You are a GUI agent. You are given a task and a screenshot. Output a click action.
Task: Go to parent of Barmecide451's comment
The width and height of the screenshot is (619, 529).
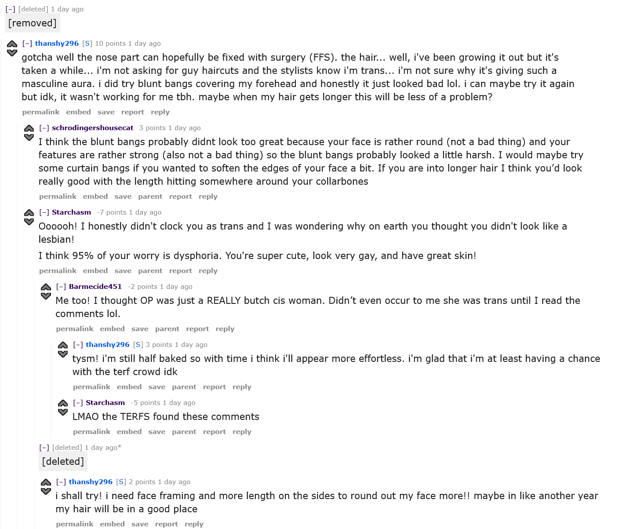167,329
